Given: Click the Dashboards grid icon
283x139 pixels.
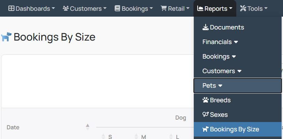Looking at the screenshot, I should click(x=12, y=8).
